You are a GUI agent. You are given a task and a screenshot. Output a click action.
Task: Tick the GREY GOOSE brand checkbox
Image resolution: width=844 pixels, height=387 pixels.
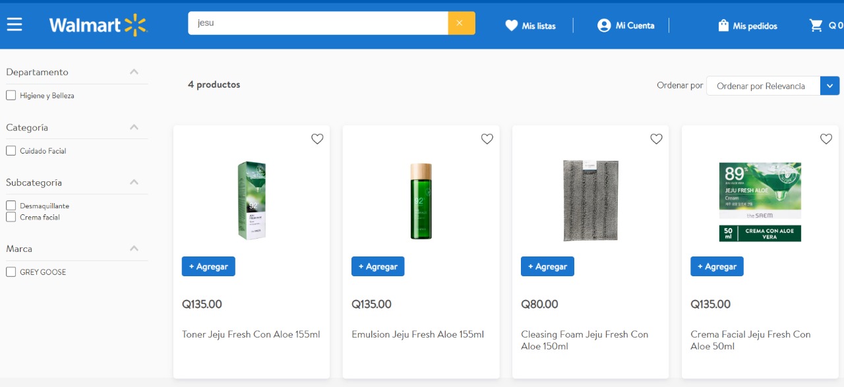11,272
